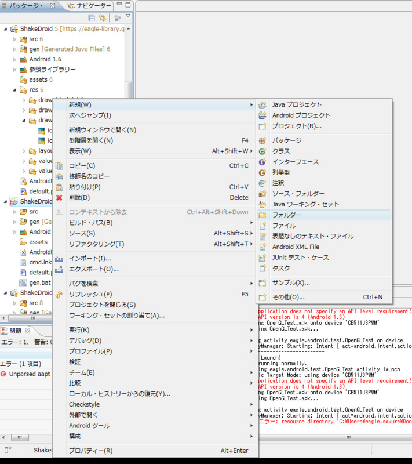The height and width of the screenshot is (464, 412).
Task: Select the エラー (1 項目) row
Action: (26, 364)
